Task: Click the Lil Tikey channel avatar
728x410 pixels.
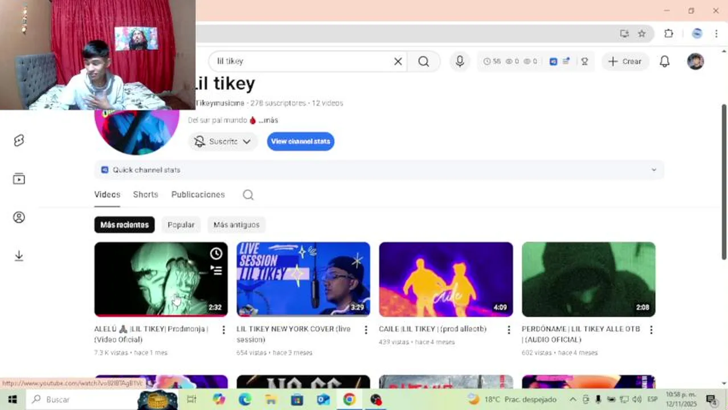Action: coord(137,132)
